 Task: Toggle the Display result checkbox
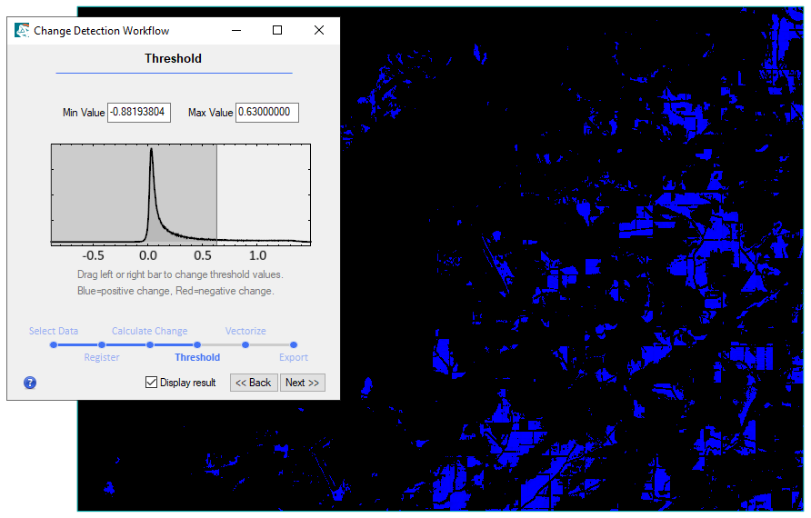(152, 383)
